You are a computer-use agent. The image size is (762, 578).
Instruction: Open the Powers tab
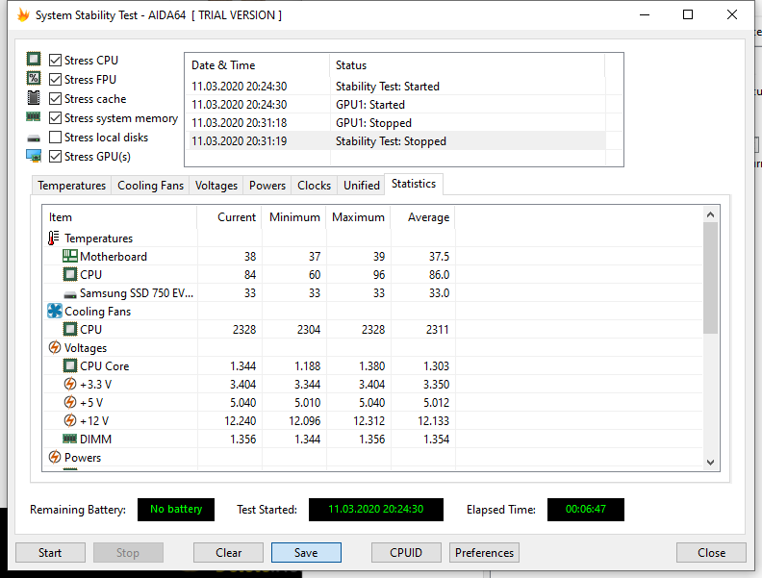tap(267, 186)
